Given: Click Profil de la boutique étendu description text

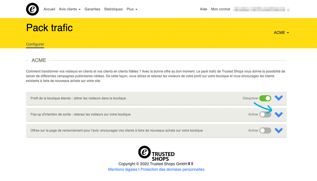Looking at the screenshot, I should pos(78,98).
